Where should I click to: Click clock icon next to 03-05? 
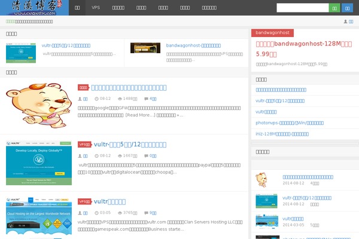click(96, 213)
